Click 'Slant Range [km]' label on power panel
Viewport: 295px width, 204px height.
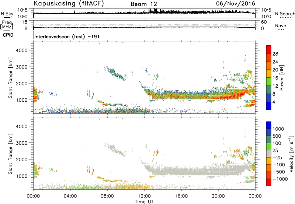click(10, 78)
